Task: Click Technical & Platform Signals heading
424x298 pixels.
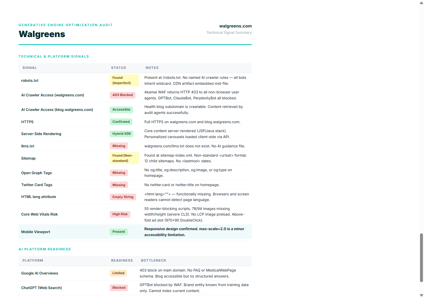Action: [54, 57]
